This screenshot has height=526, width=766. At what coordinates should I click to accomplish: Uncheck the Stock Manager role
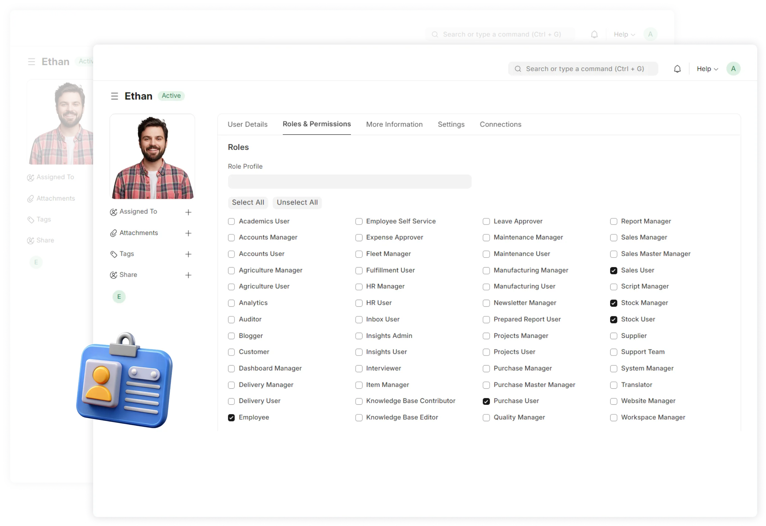(613, 303)
